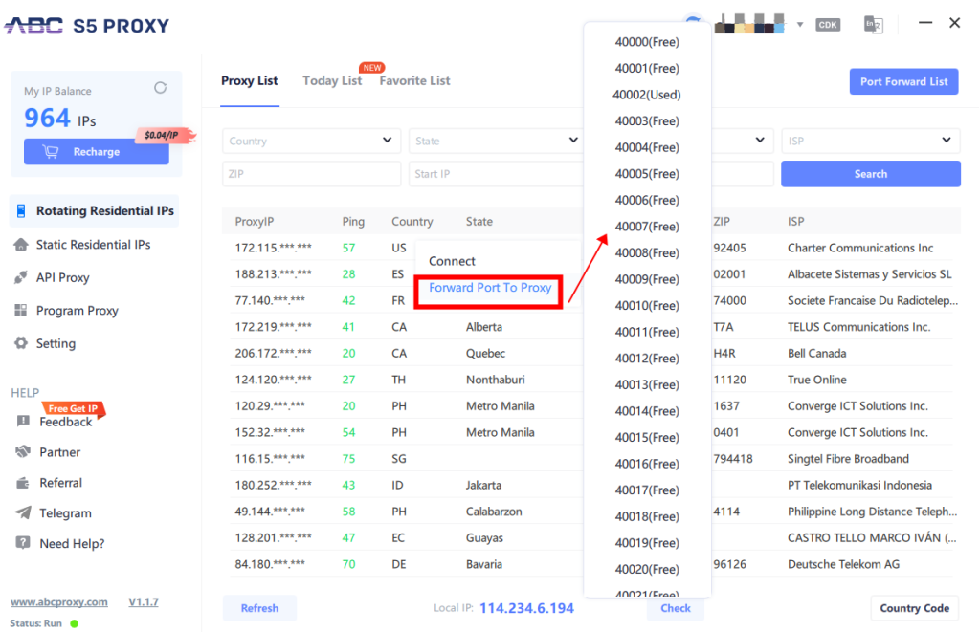Click the Port Forward List button

[x=903, y=81]
